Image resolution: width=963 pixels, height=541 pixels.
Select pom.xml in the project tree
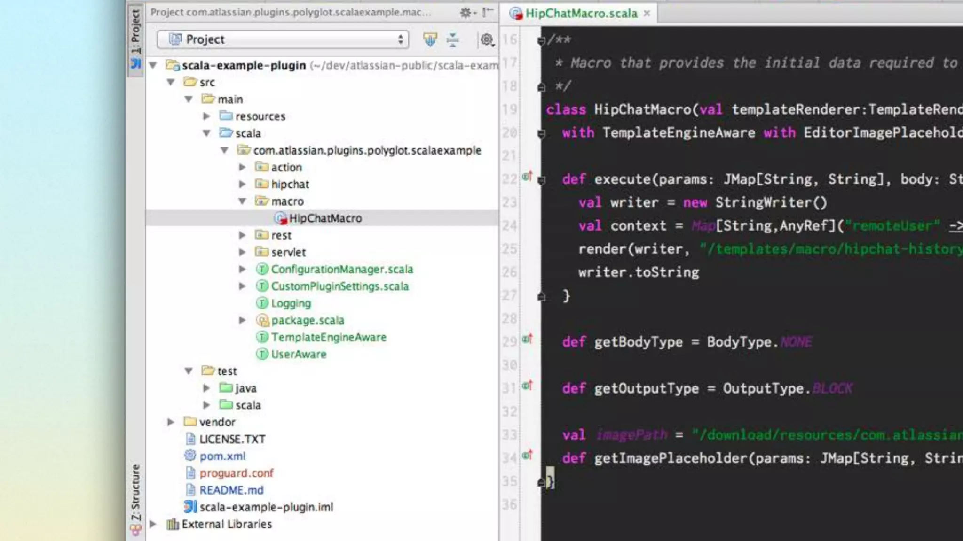tap(222, 456)
